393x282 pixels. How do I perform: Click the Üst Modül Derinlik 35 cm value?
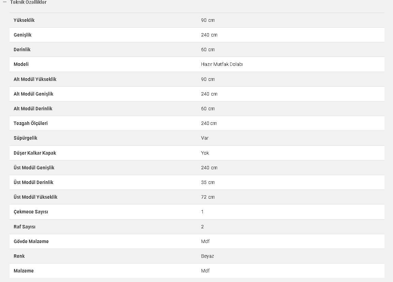(x=208, y=182)
